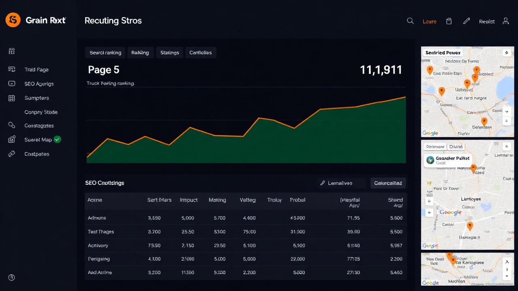Select the Stafings tab
518x291 pixels.
(170, 53)
